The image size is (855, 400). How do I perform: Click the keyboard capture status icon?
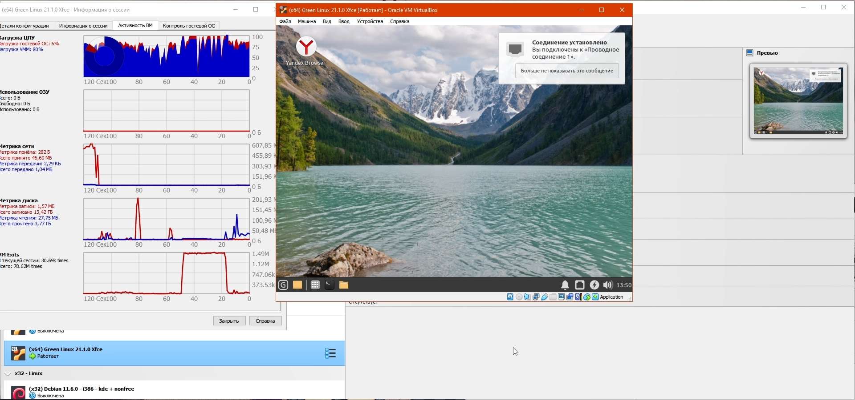pyautogui.click(x=595, y=297)
